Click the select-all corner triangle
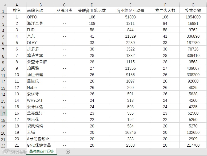 (5, 5)
